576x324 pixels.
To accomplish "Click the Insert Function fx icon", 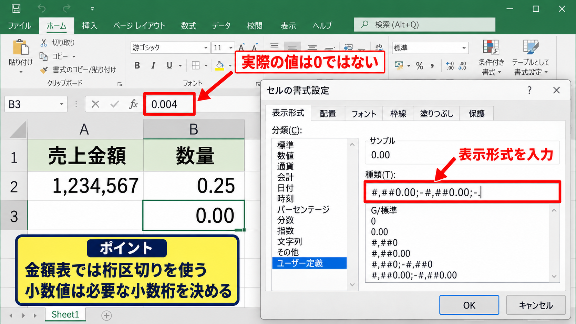I will pos(133,104).
